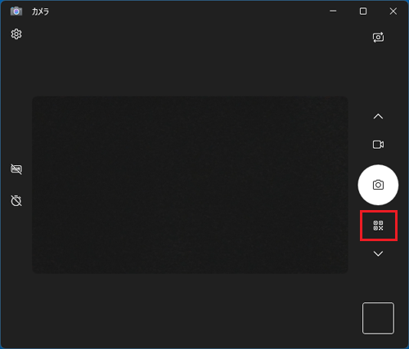This screenshot has width=409, height=349.
Task: Switch camera using the flip camera icon
Action: tap(378, 37)
